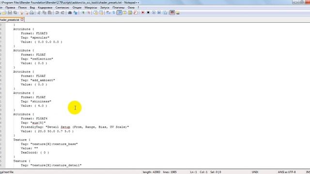Click the line Tag: "add_ambient"
Screen dimensions: 310x174
(x=38, y=80)
